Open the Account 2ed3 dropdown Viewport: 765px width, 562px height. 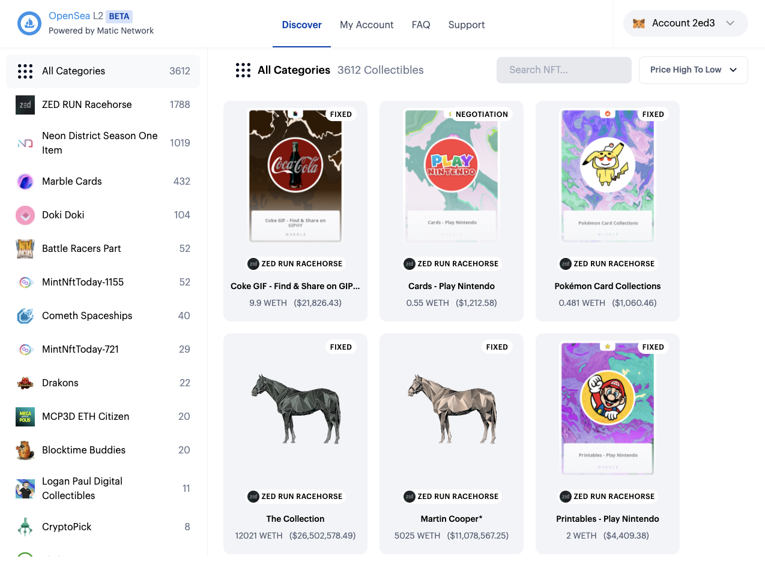click(686, 23)
